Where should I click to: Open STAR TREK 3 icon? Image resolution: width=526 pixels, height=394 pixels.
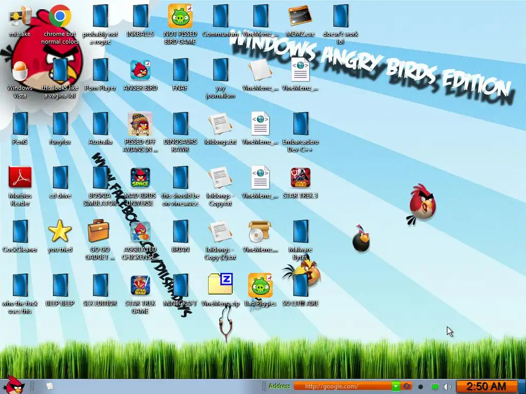(x=300, y=178)
